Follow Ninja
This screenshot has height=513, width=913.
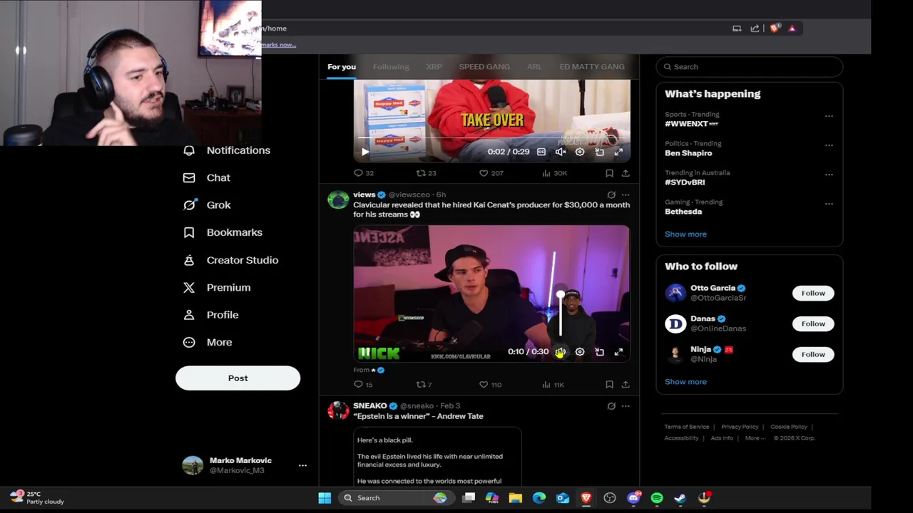812,355
